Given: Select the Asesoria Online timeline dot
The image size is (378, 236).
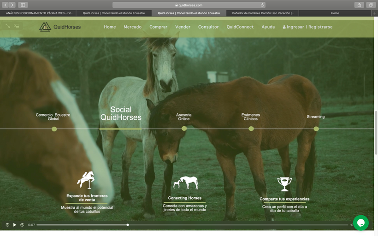Looking at the screenshot, I should (x=184, y=129).
